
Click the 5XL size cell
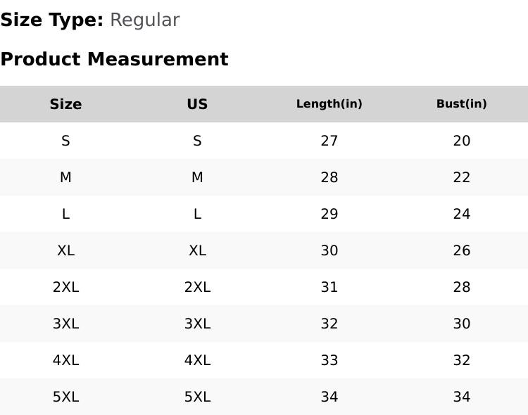tap(65, 397)
